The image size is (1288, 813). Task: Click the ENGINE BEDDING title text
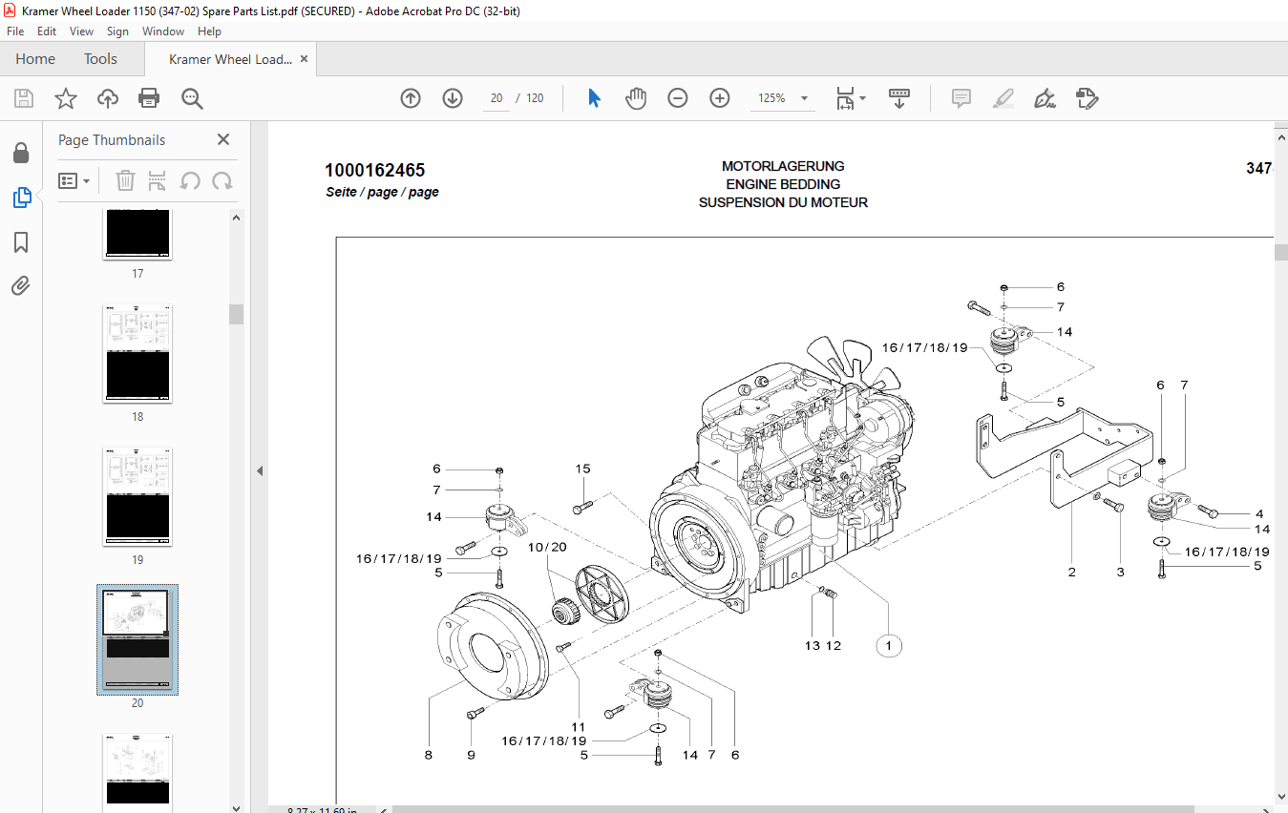pos(783,184)
